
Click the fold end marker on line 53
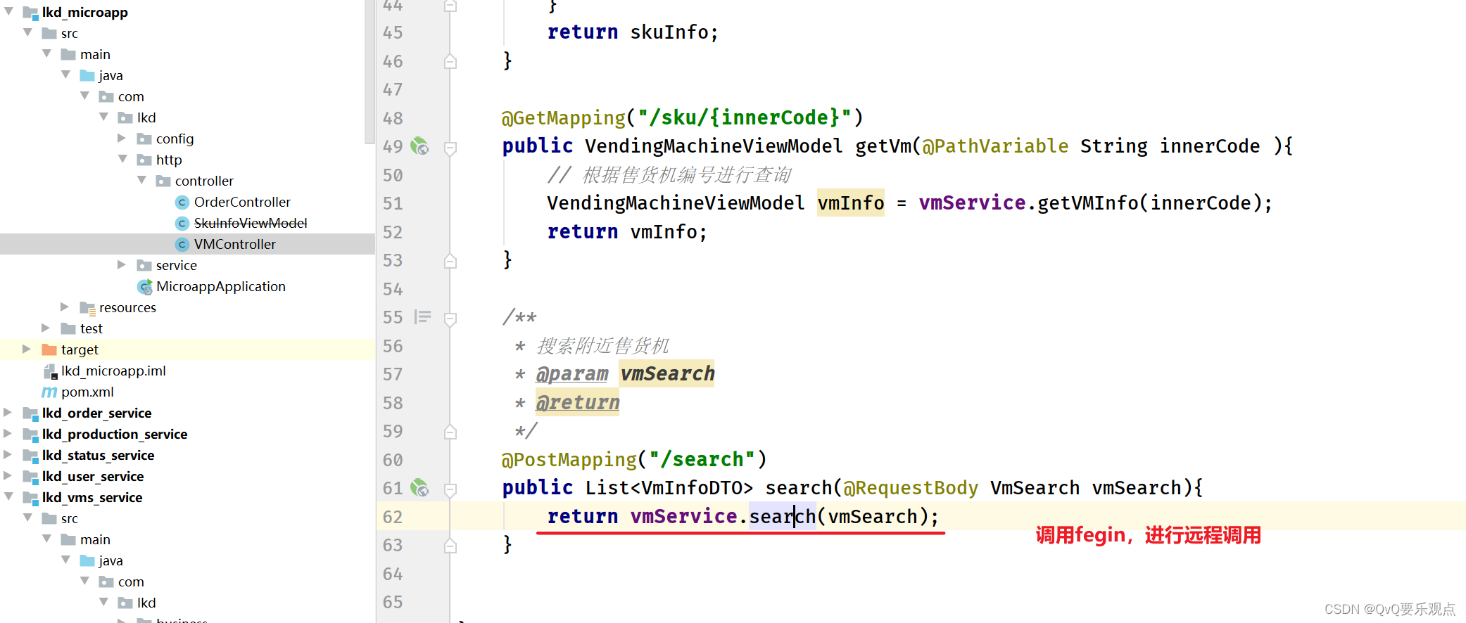tap(450, 261)
